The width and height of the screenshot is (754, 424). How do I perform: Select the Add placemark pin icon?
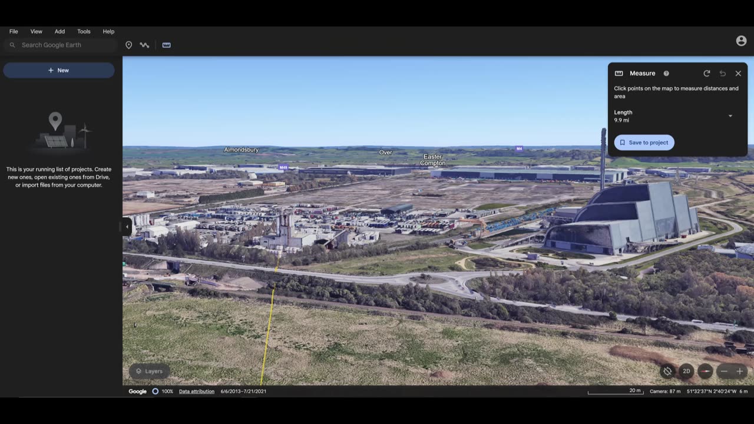click(128, 45)
